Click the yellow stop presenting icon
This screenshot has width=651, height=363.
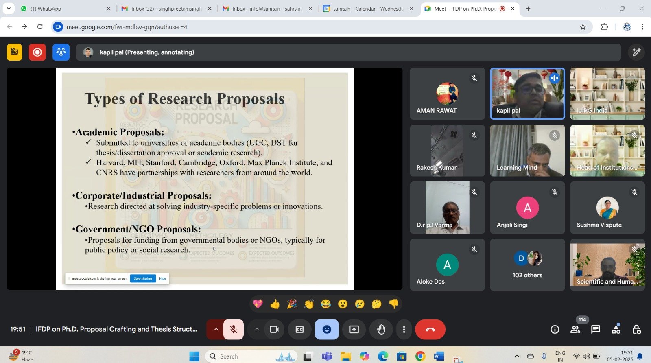(x=14, y=52)
